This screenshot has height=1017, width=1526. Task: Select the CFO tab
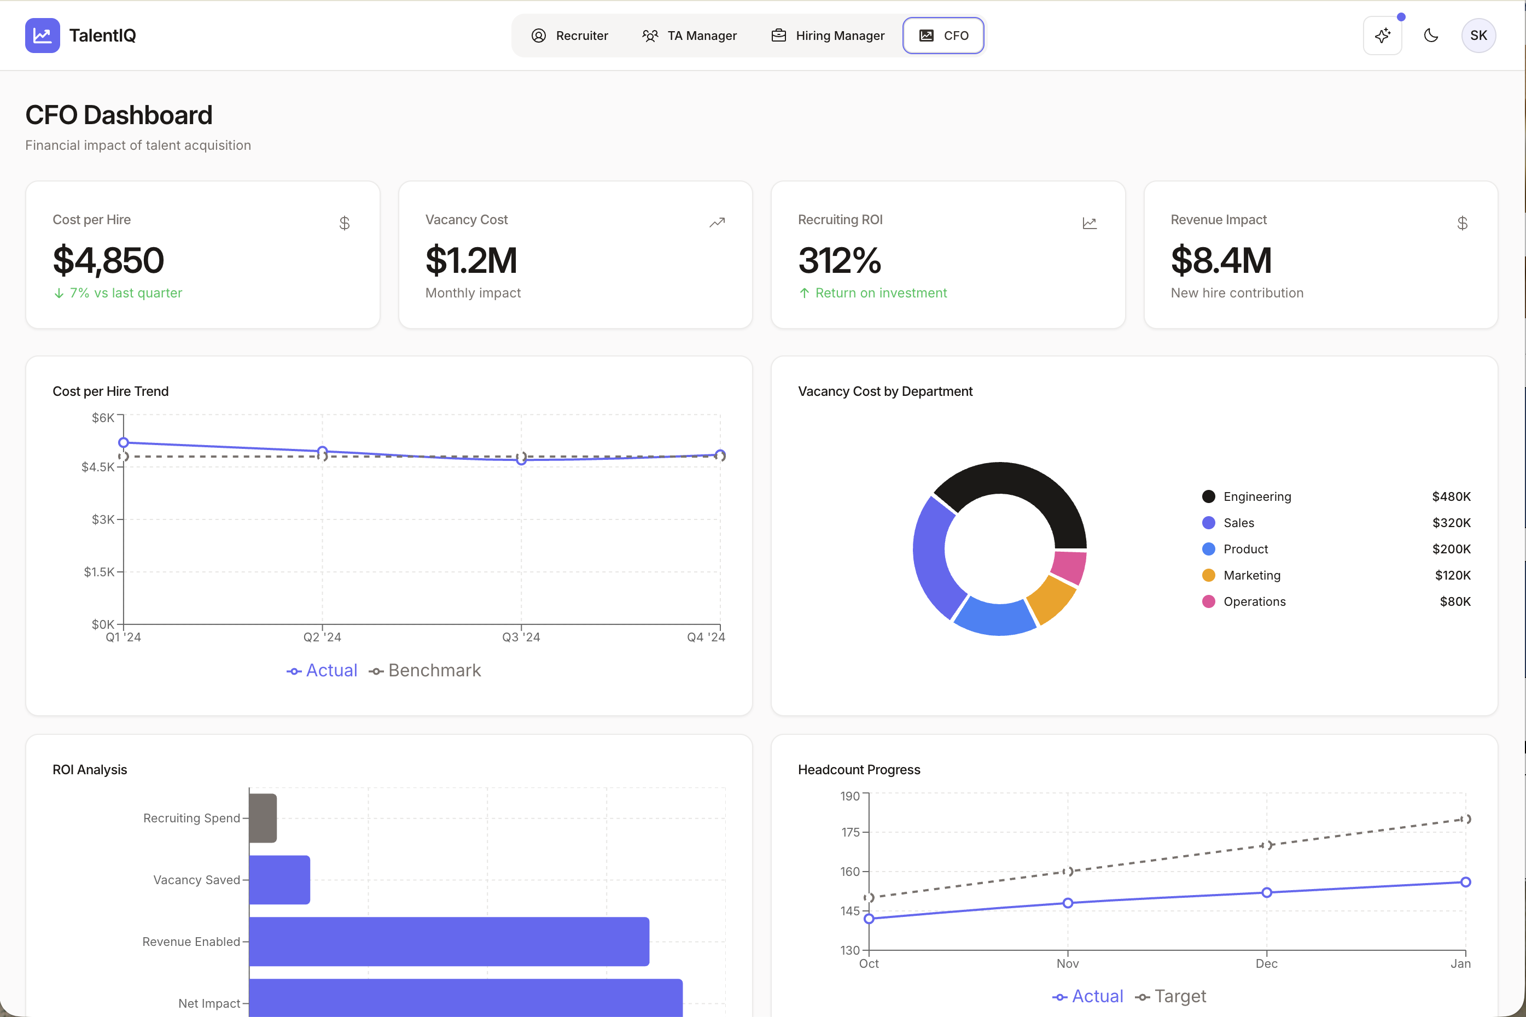click(x=943, y=36)
